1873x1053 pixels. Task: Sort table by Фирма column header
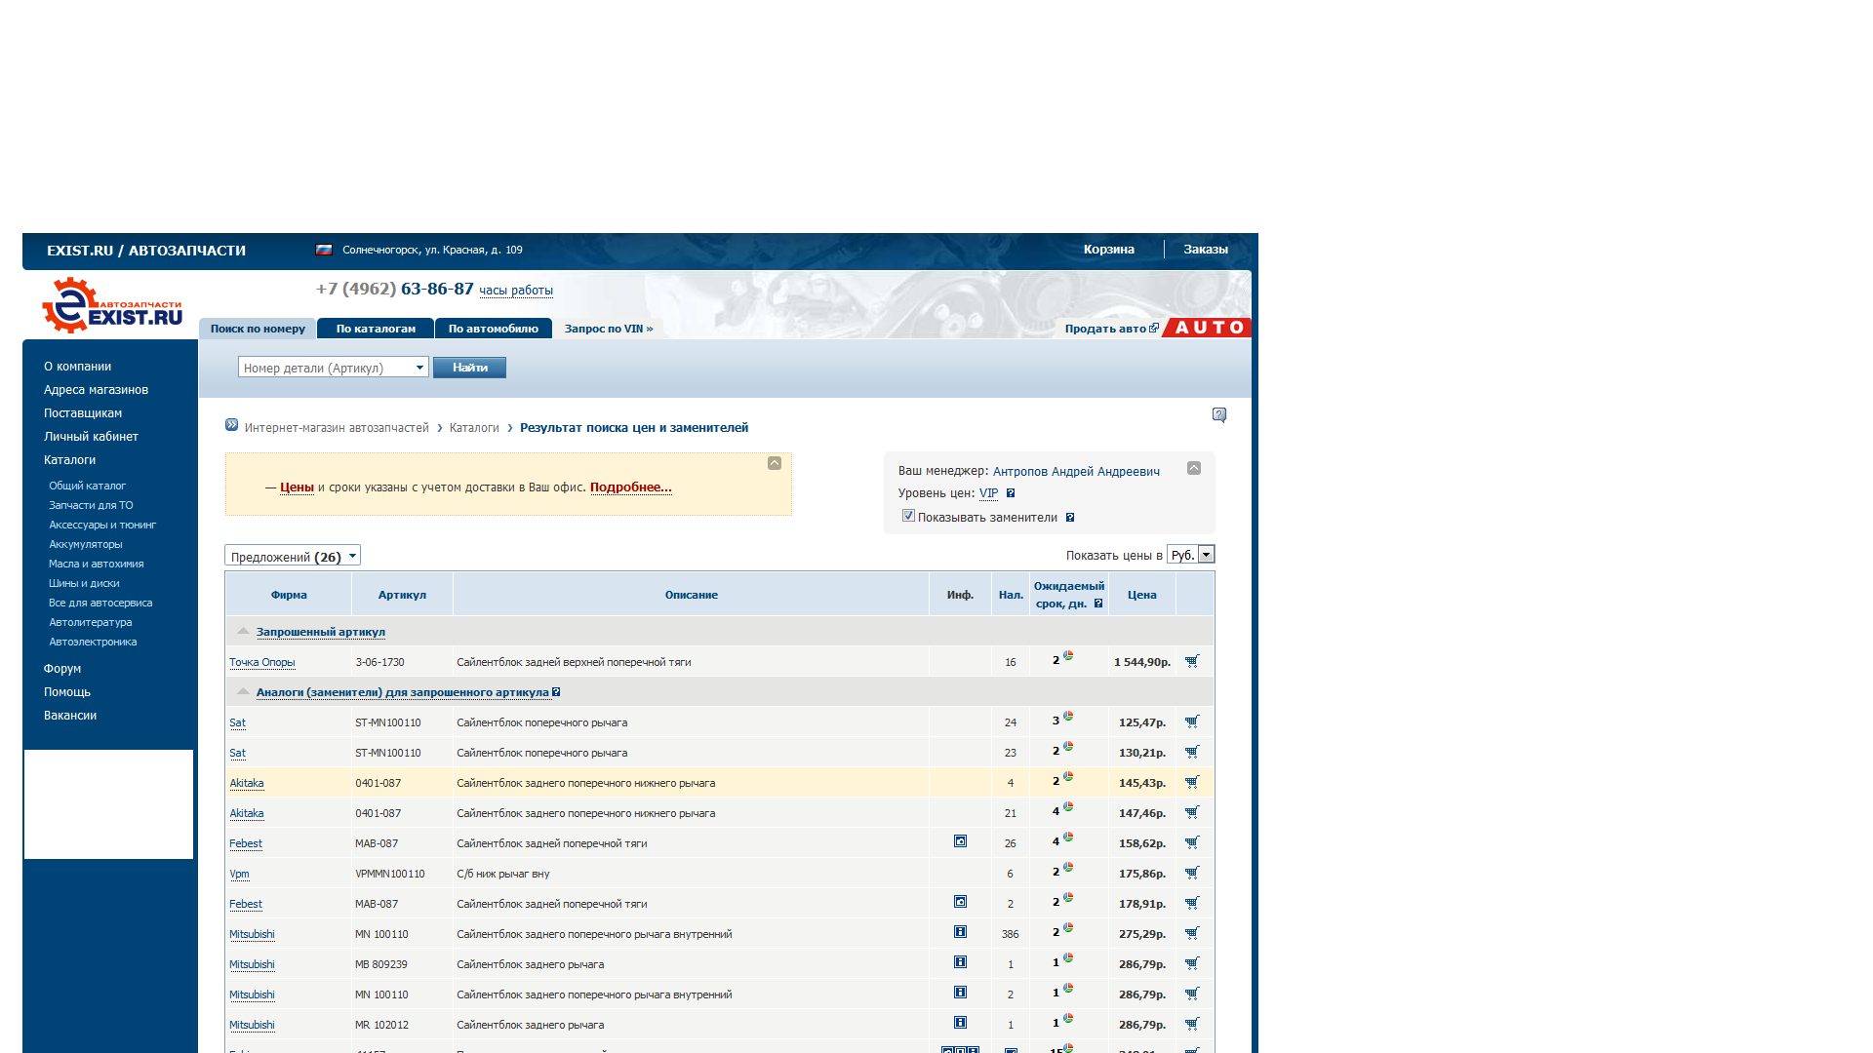[289, 595]
